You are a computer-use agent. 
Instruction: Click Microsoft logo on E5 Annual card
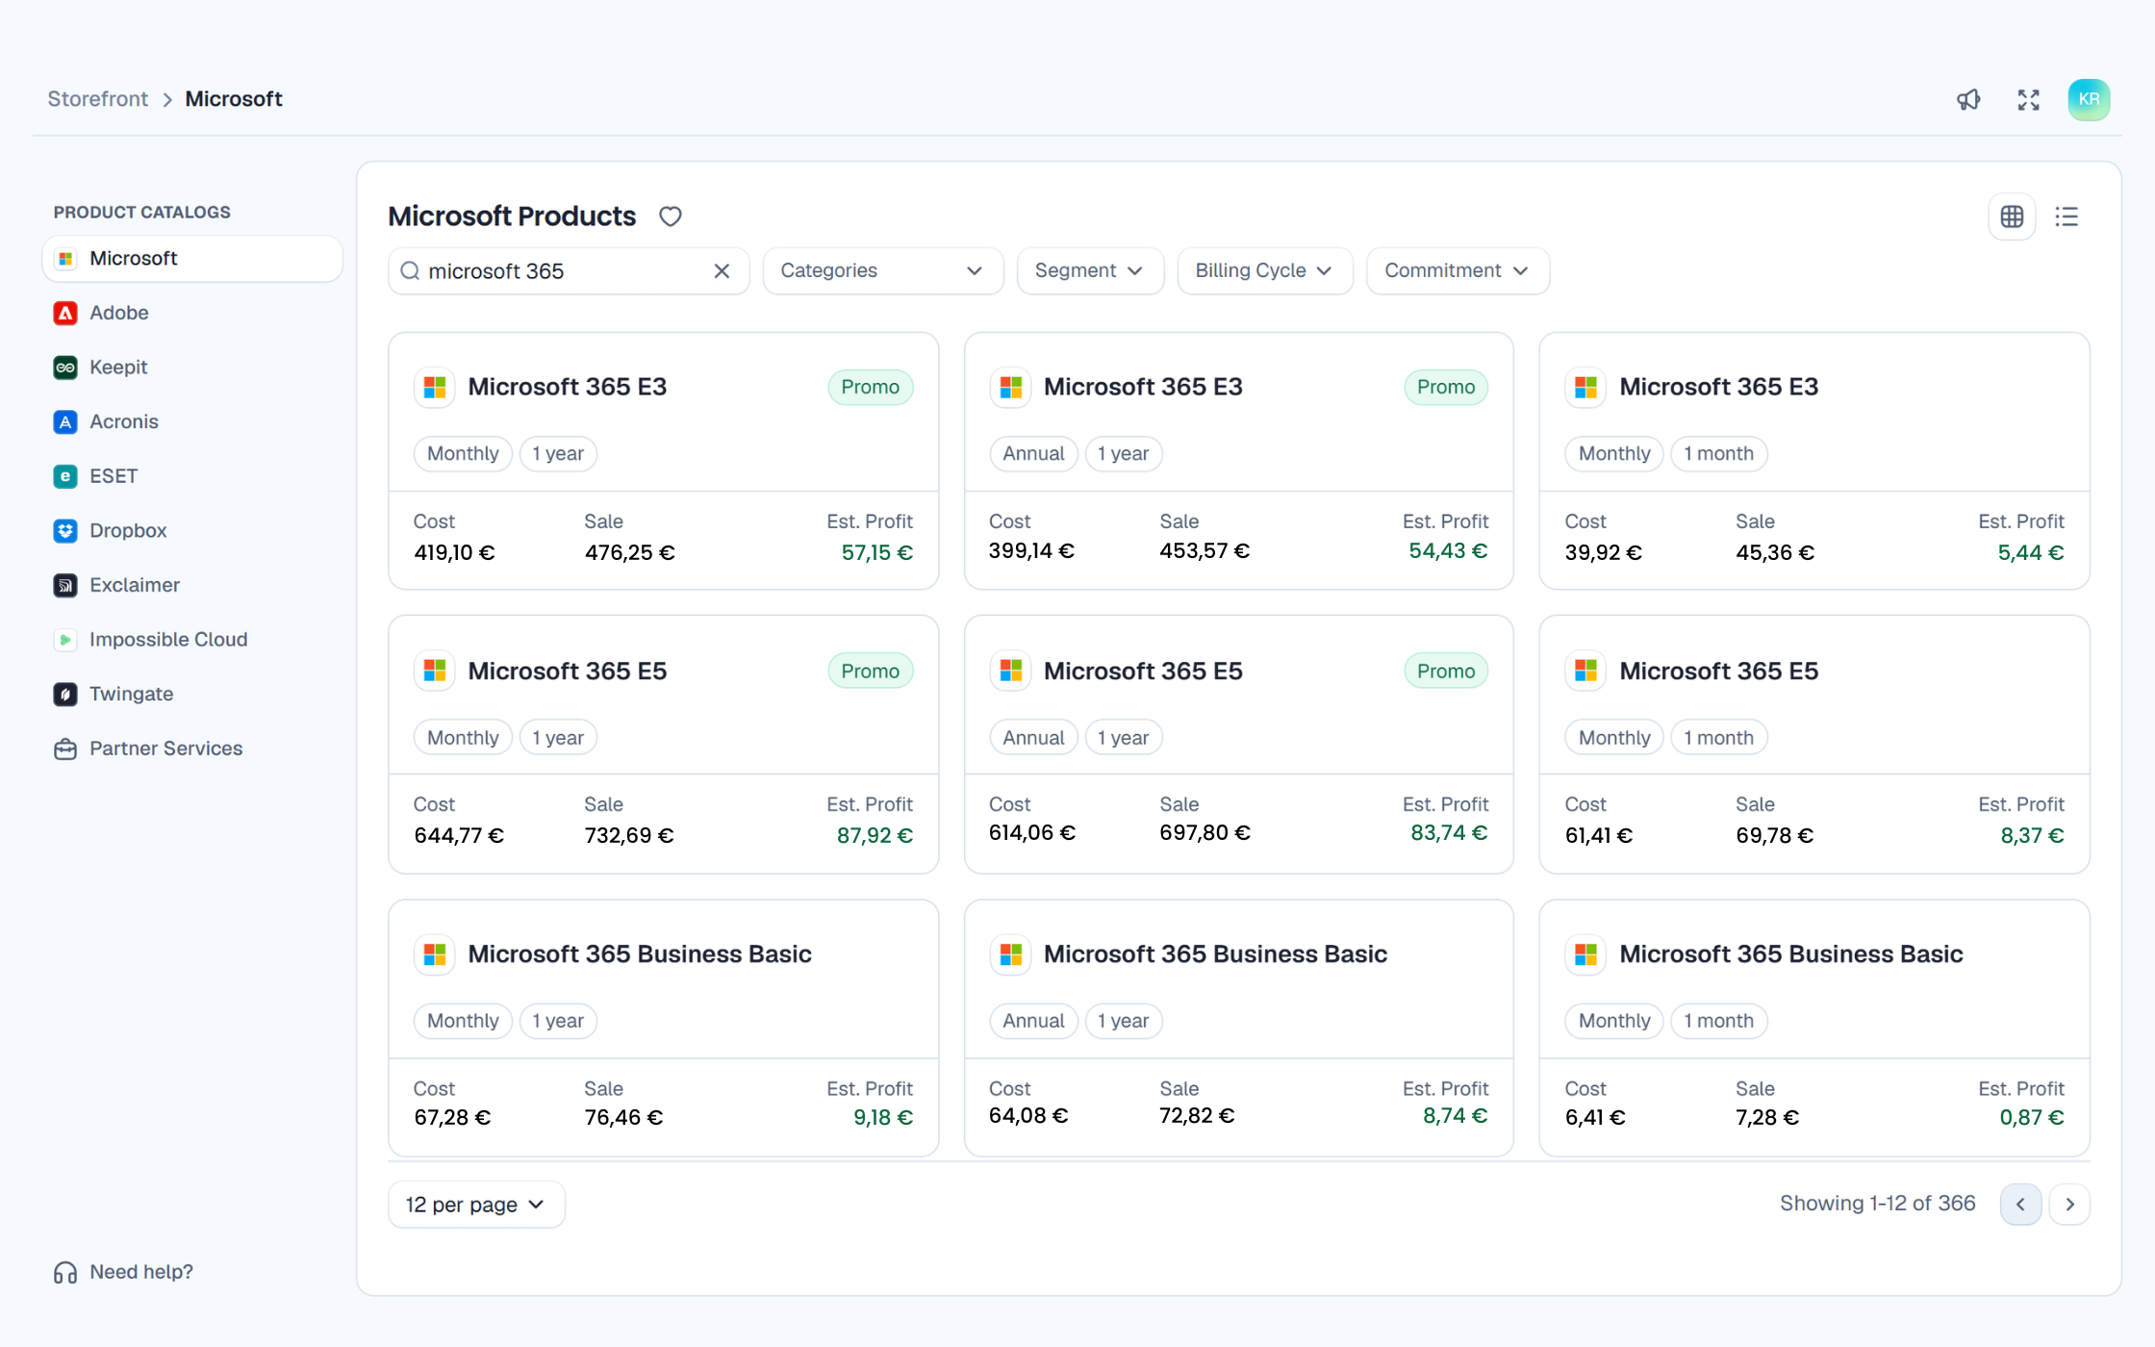click(x=1010, y=671)
